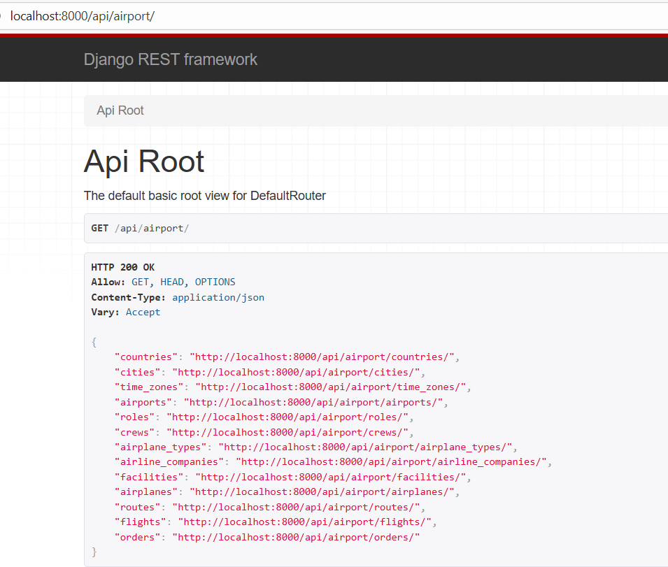The image size is (668, 567).
Task: Open the Django REST framework brand link
Action: [170, 59]
